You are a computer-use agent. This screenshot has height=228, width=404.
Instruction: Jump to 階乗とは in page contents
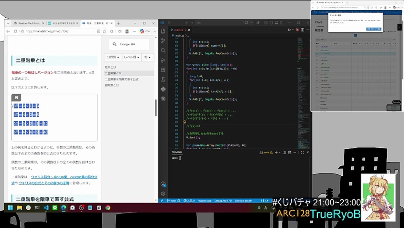coord(111,67)
